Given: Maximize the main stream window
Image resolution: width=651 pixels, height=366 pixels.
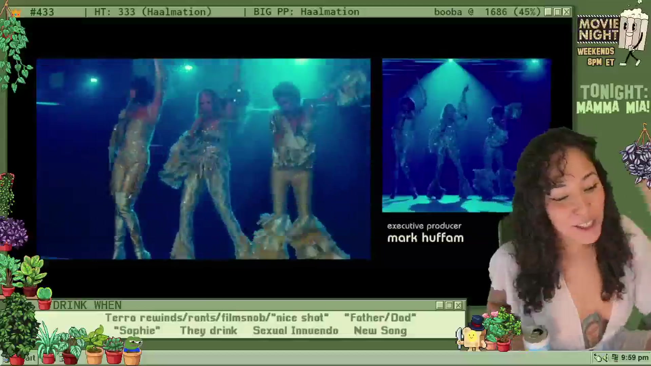Looking at the screenshot, I should (557, 12).
